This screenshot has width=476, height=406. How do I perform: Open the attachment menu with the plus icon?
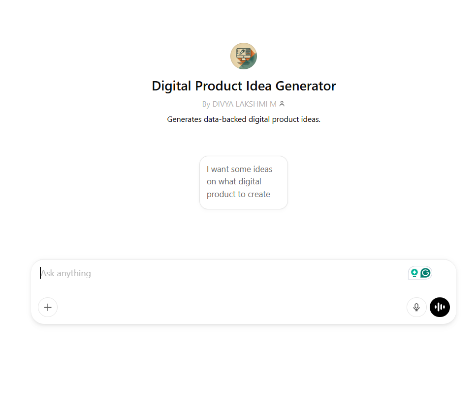pyautogui.click(x=47, y=307)
